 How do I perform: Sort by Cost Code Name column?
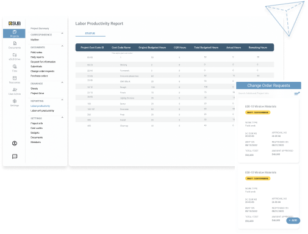tap(121, 48)
